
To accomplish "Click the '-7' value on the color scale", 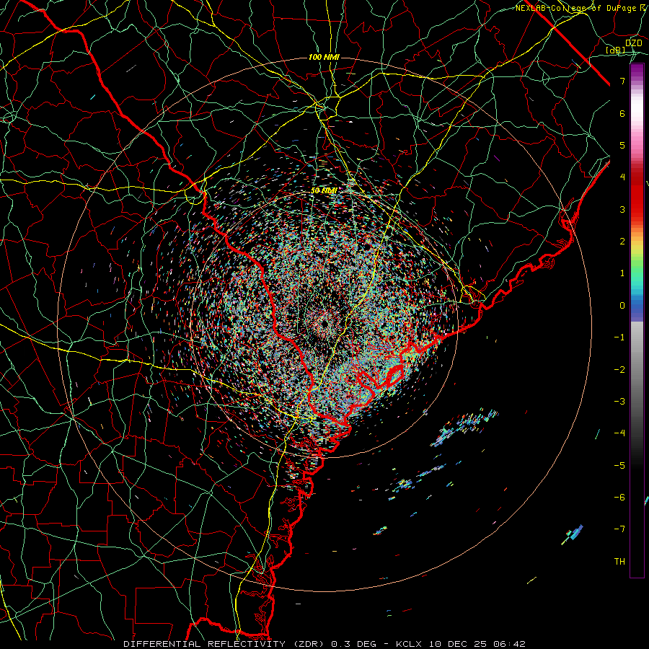I will tap(619, 529).
